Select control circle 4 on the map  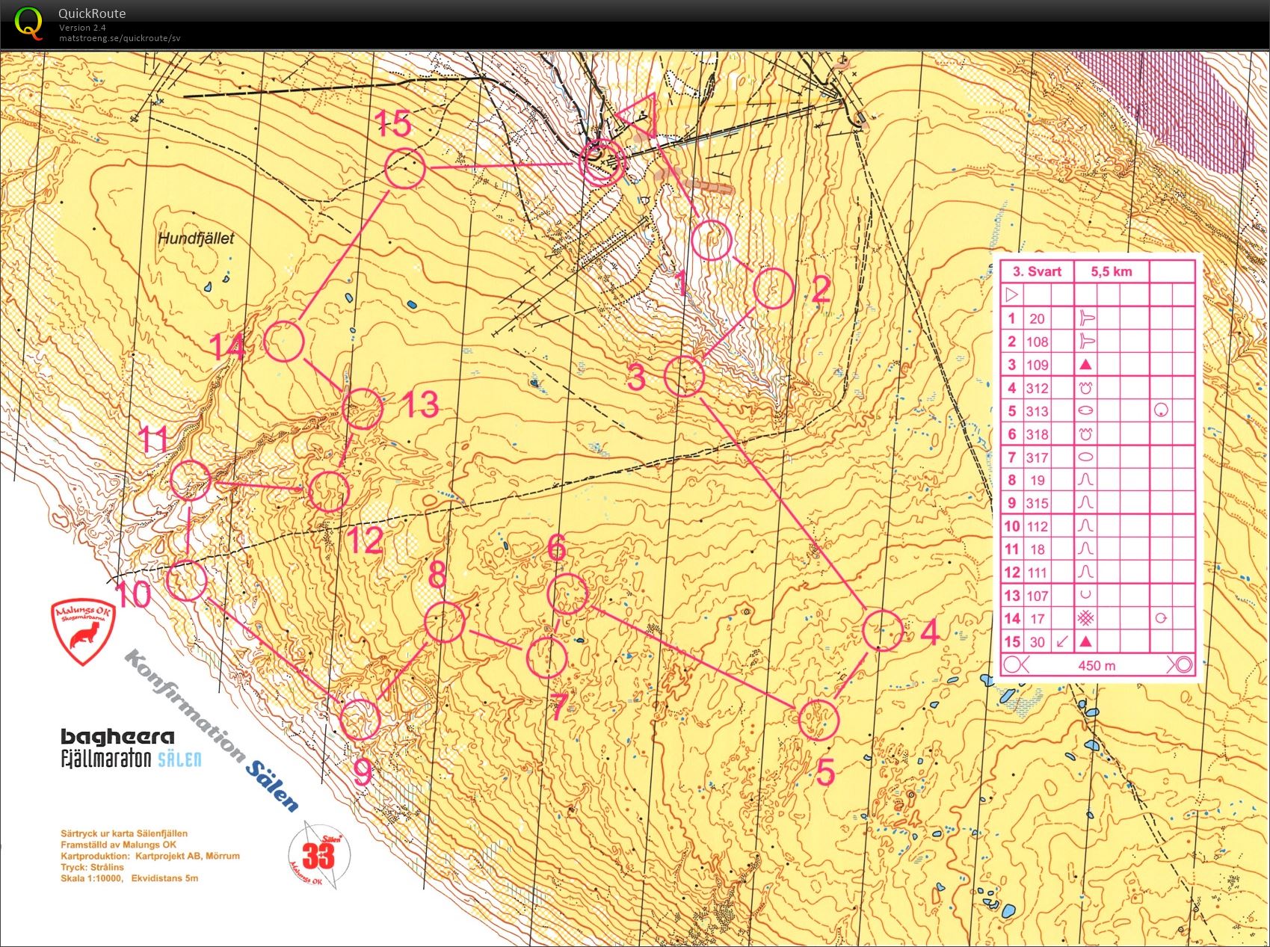tap(883, 630)
